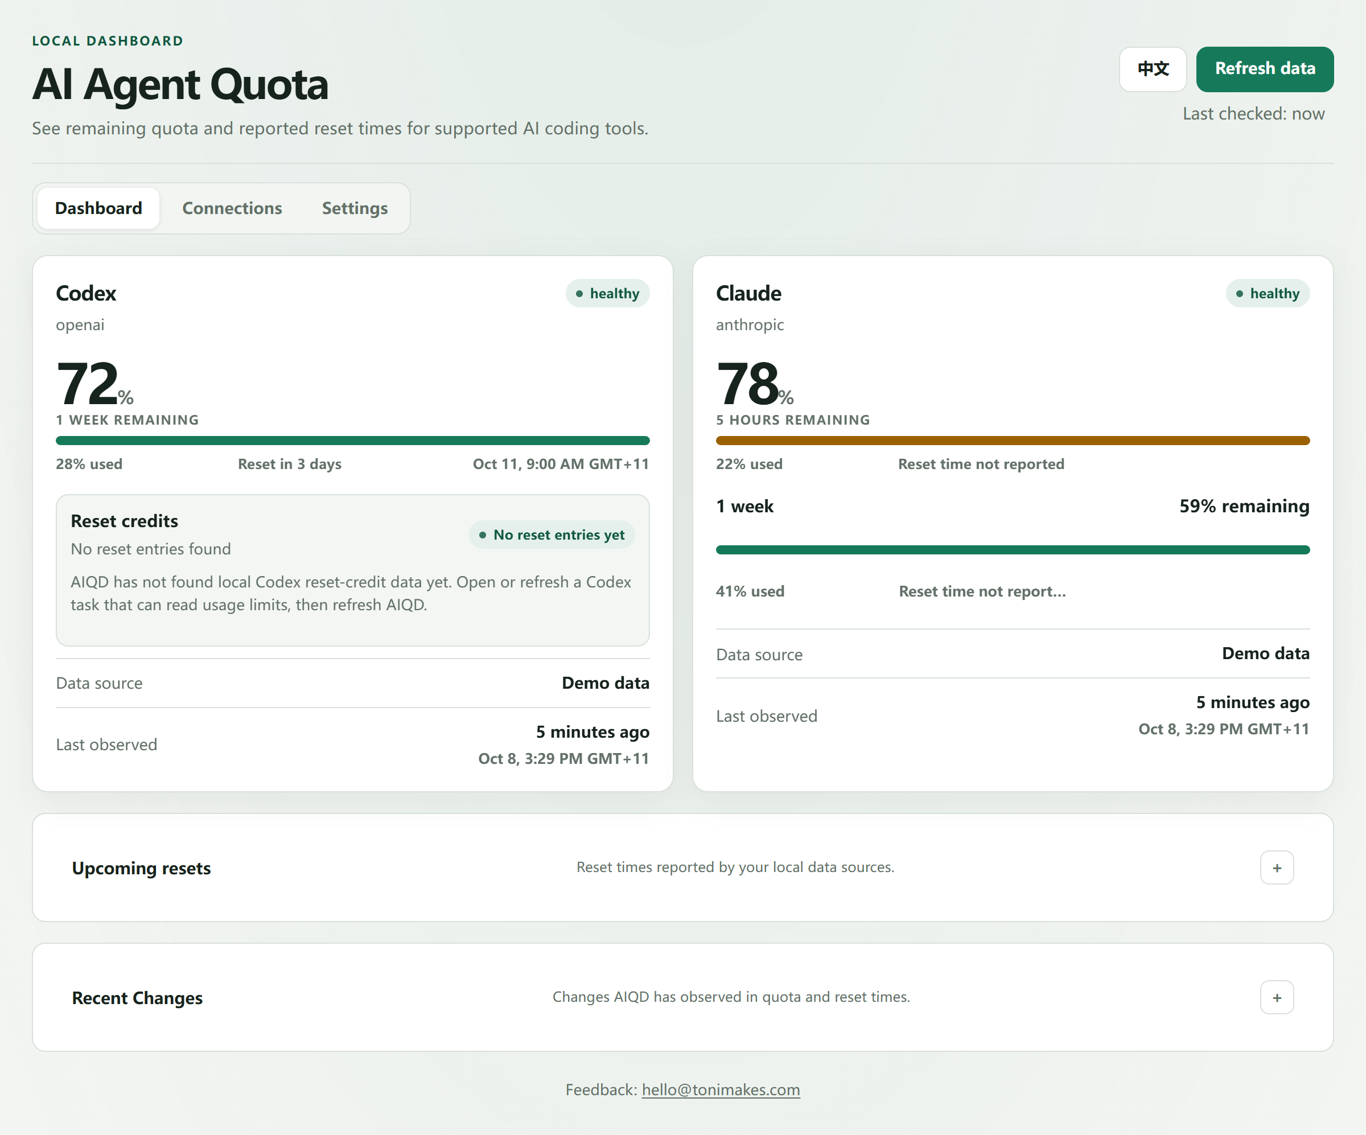Click the Claude healthy status badge
The image size is (1366, 1135).
pos(1268,293)
